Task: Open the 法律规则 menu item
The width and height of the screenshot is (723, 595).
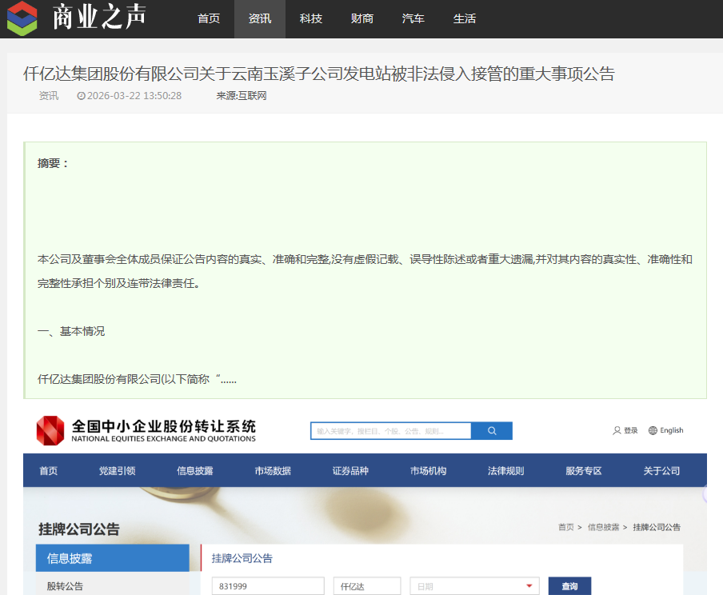Action: (505, 470)
